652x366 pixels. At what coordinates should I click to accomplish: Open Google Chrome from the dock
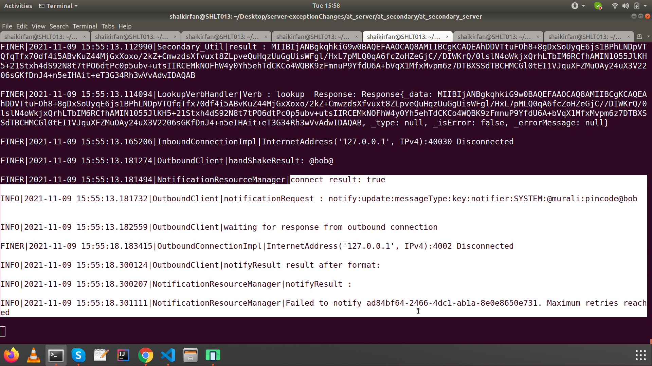pos(146,355)
